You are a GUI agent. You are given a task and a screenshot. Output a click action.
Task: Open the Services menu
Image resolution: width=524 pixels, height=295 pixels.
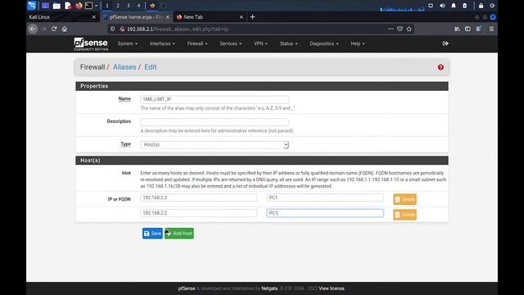[231, 43]
